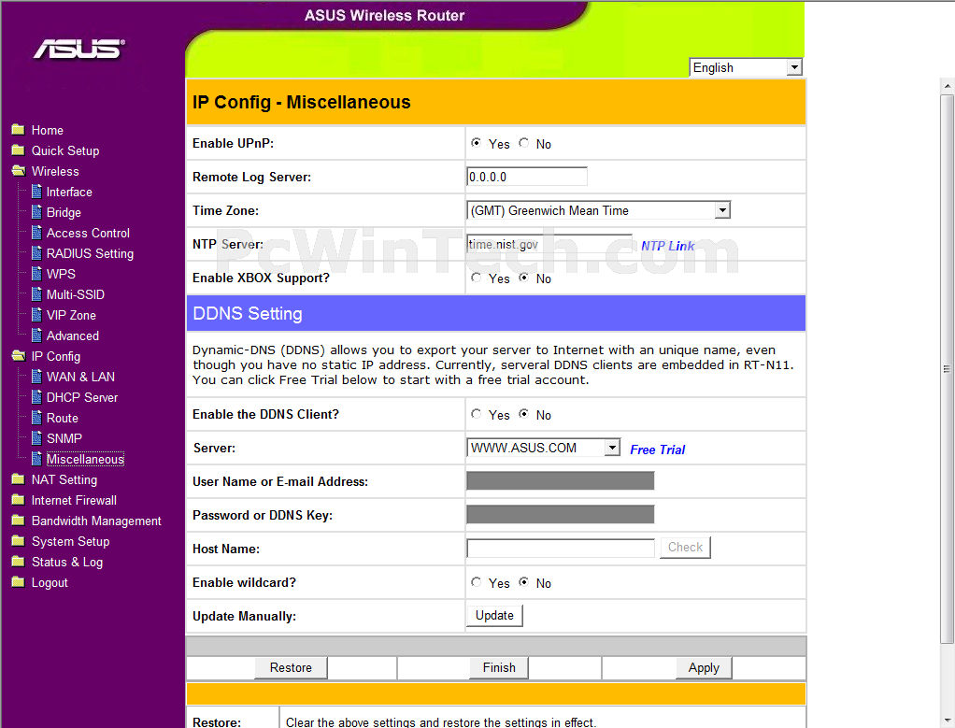Click the Multi-SSID page icon

pos(36,294)
